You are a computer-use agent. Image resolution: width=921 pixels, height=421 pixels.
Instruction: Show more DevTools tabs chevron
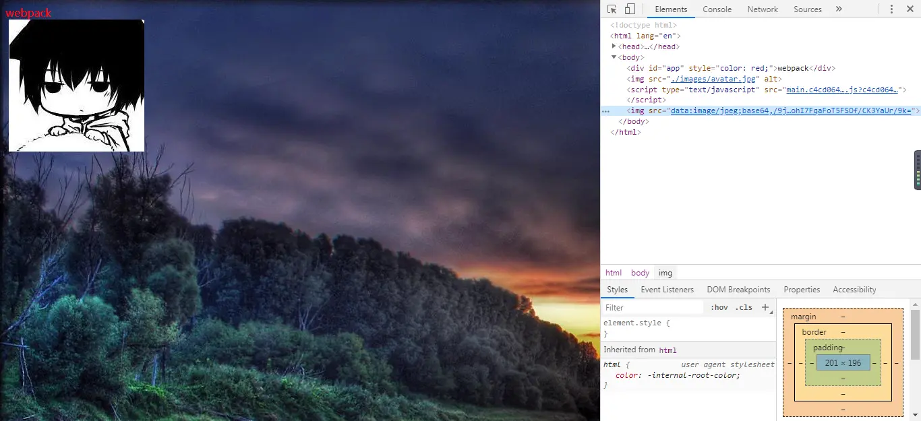tap(839, 9)
